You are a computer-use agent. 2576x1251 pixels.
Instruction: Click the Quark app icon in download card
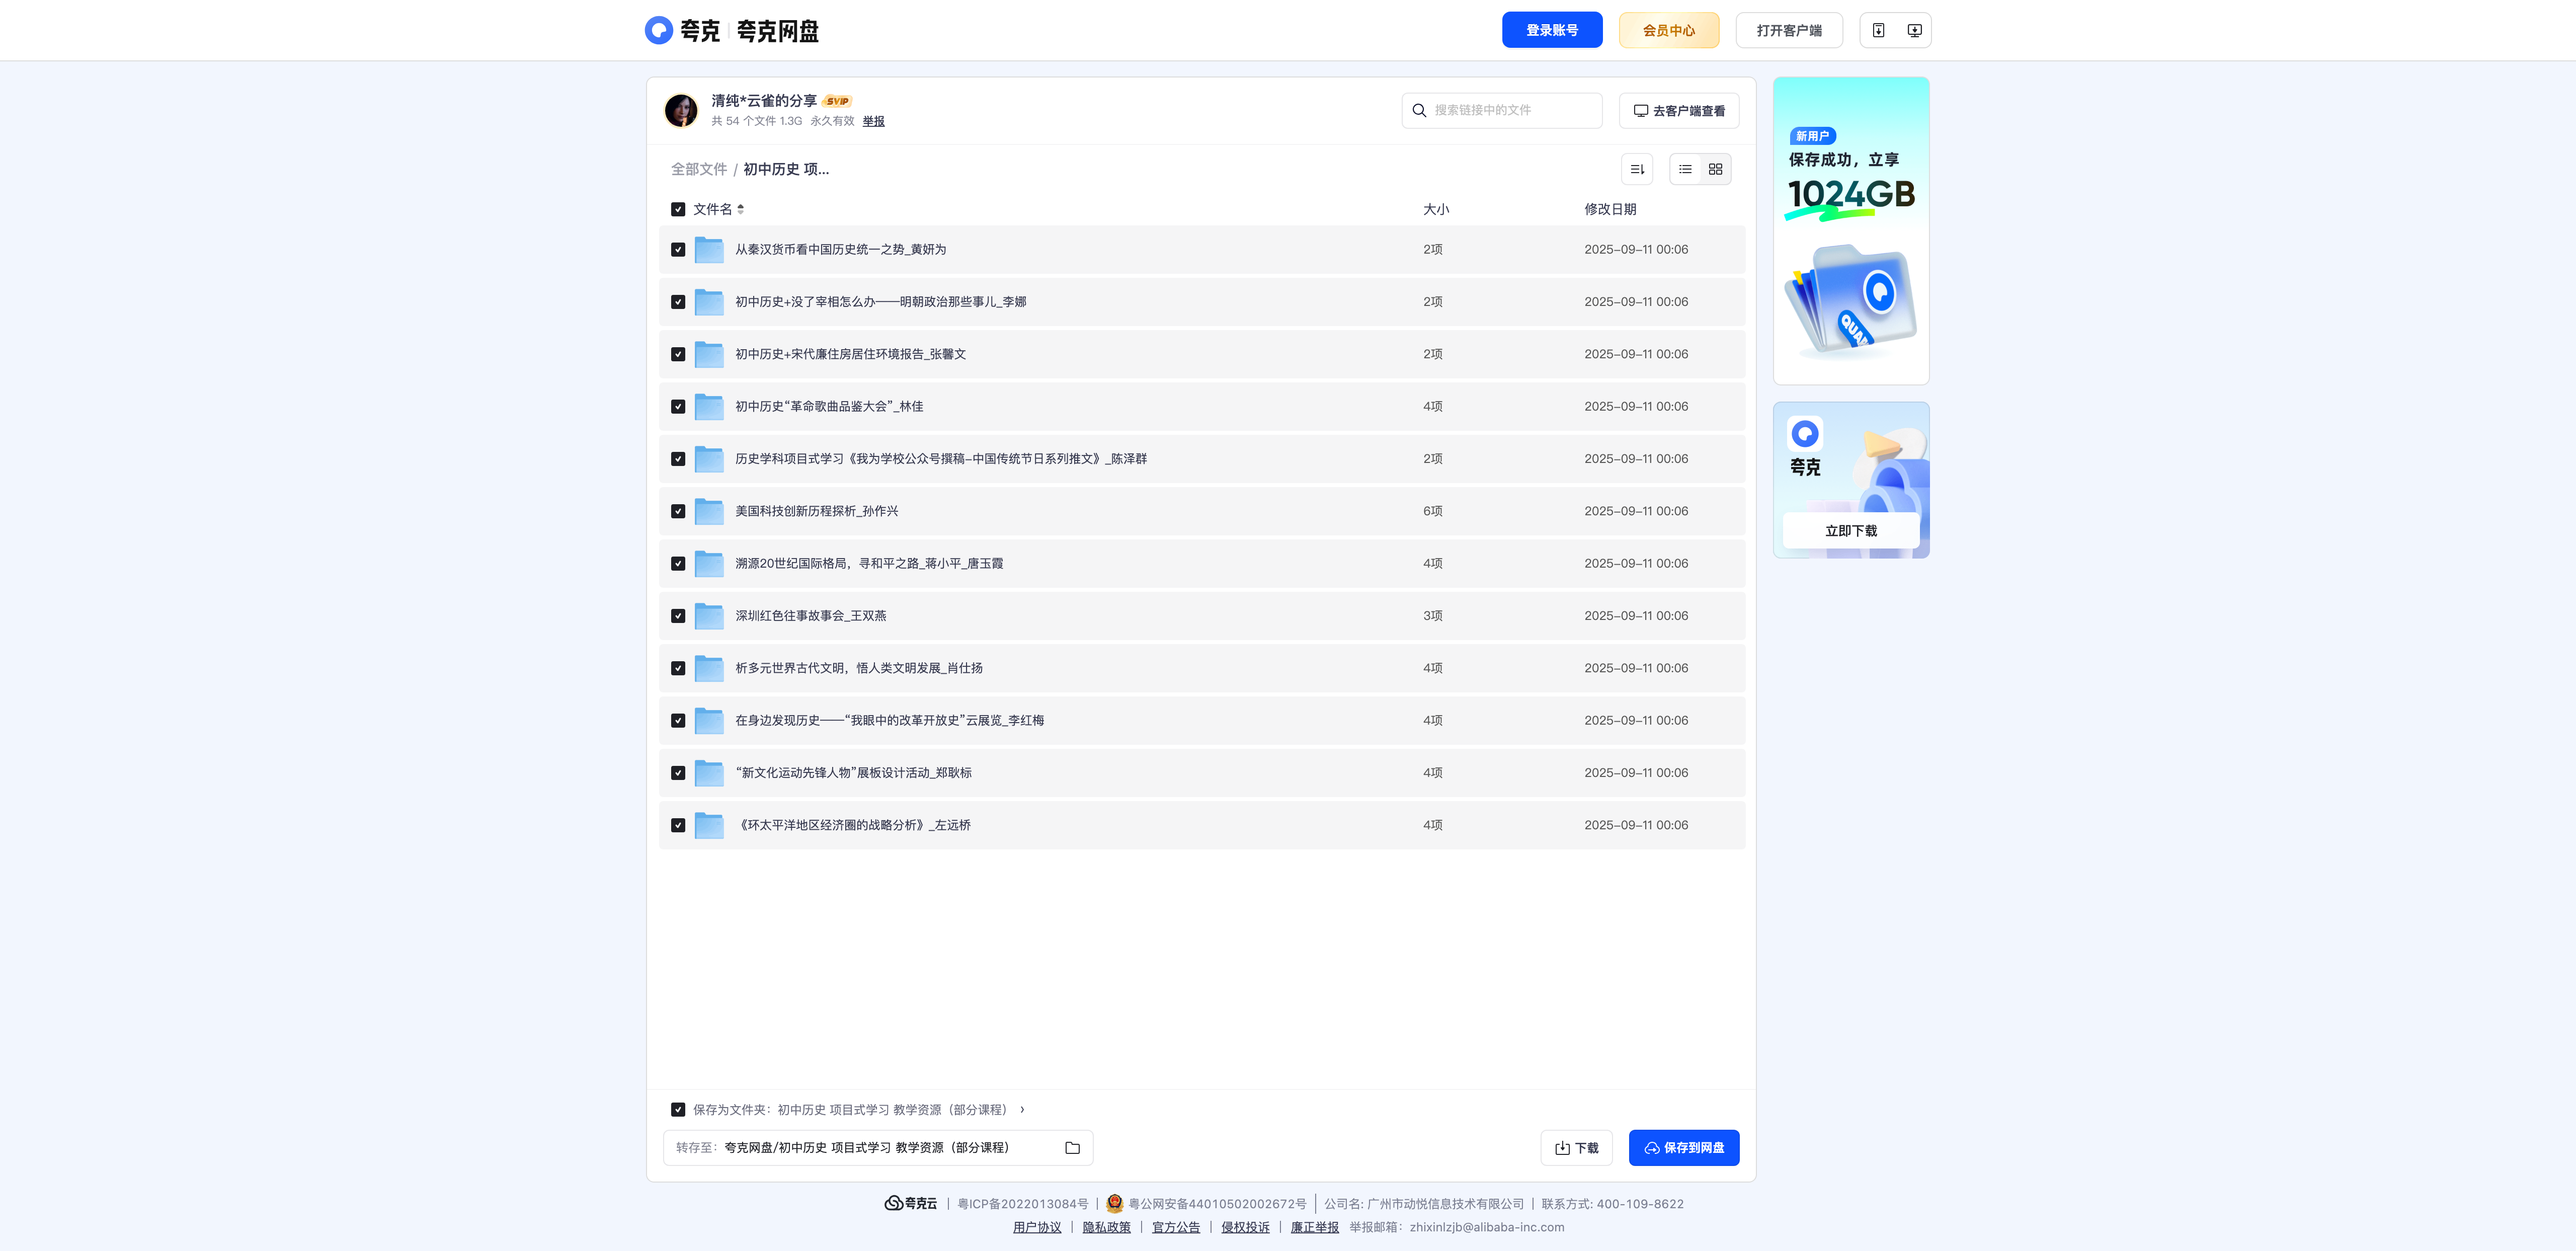click(1805, 434)
